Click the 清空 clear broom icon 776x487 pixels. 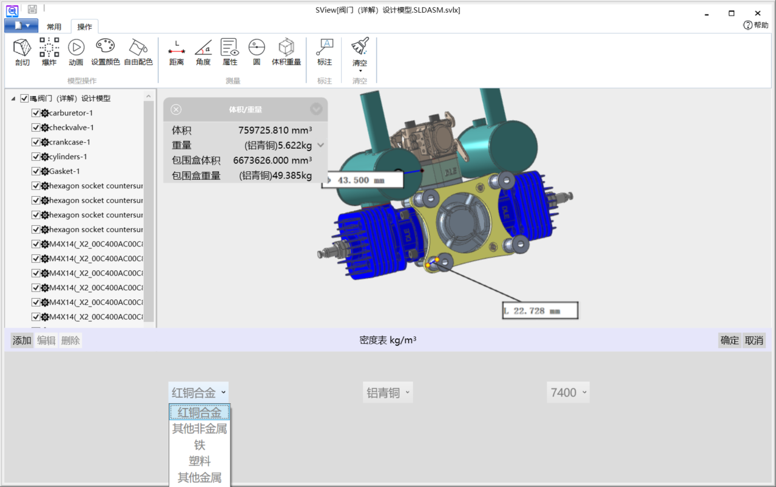point(360,47)
